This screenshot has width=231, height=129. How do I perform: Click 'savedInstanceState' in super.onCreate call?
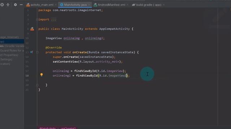pos(96,57)
